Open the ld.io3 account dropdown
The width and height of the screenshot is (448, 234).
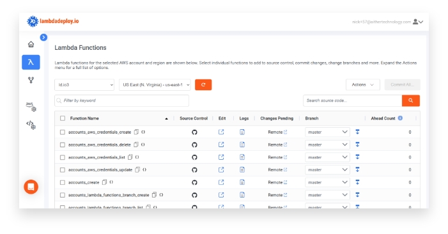(84, 85)
